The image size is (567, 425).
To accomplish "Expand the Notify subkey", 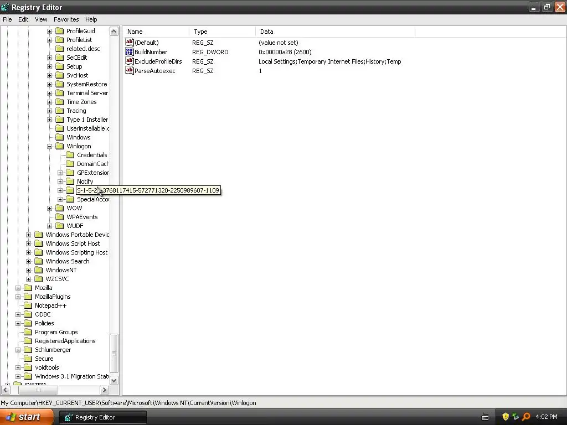I will 60,182.
